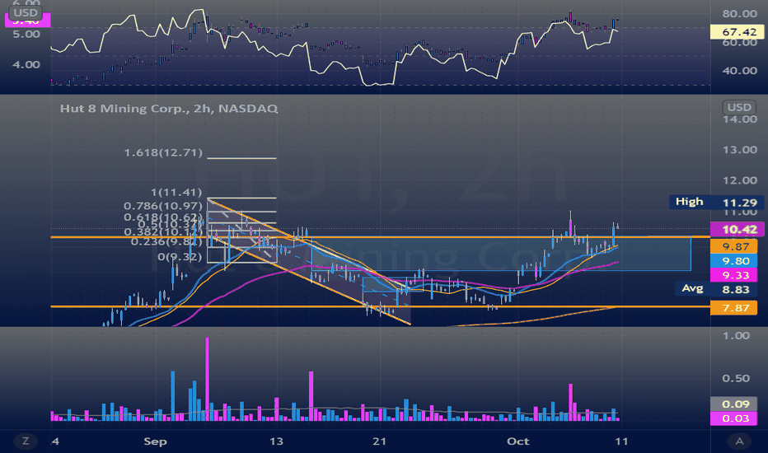The width and height of the screenshot is (768, 453).
Task: Select the 0.618(10.62) Fibonacci level label
Action: [163, 217]
